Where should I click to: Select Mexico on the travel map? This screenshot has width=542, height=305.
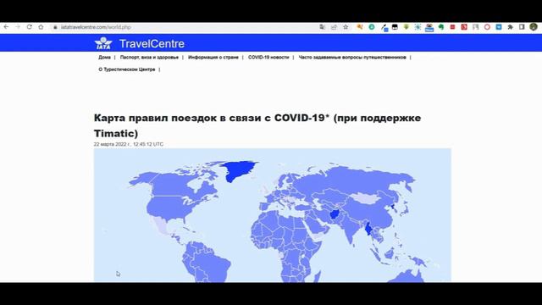coord(160,225)
